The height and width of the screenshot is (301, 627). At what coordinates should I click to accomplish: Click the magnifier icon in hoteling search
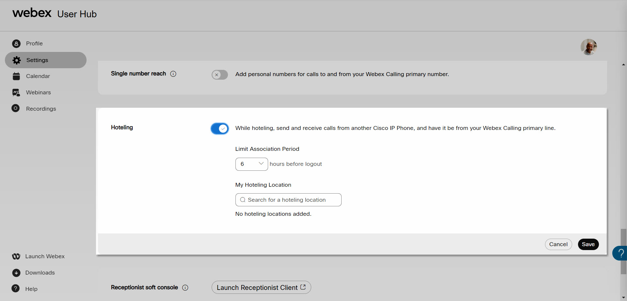243,200
